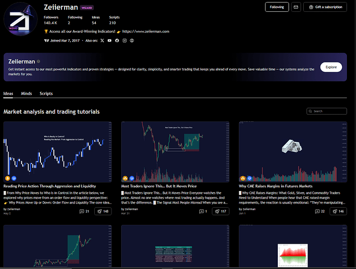The height and width of the screenshot is (269, 356).
Task: Switch to the Minds tab
Action: coord(26,94)
